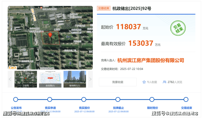Viewport: 202px width, 118px height.
Task: Select the 卫星图 thumbnail
Action: coord(26,79)
